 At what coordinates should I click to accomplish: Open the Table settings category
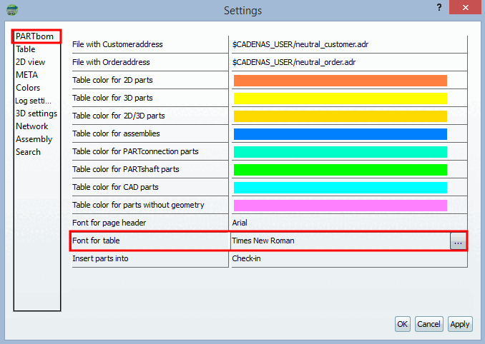tap(26, 49)
